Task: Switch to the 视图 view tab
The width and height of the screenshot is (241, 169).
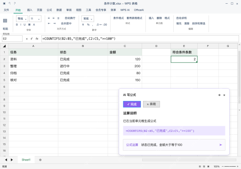Action: click(79, 10)
